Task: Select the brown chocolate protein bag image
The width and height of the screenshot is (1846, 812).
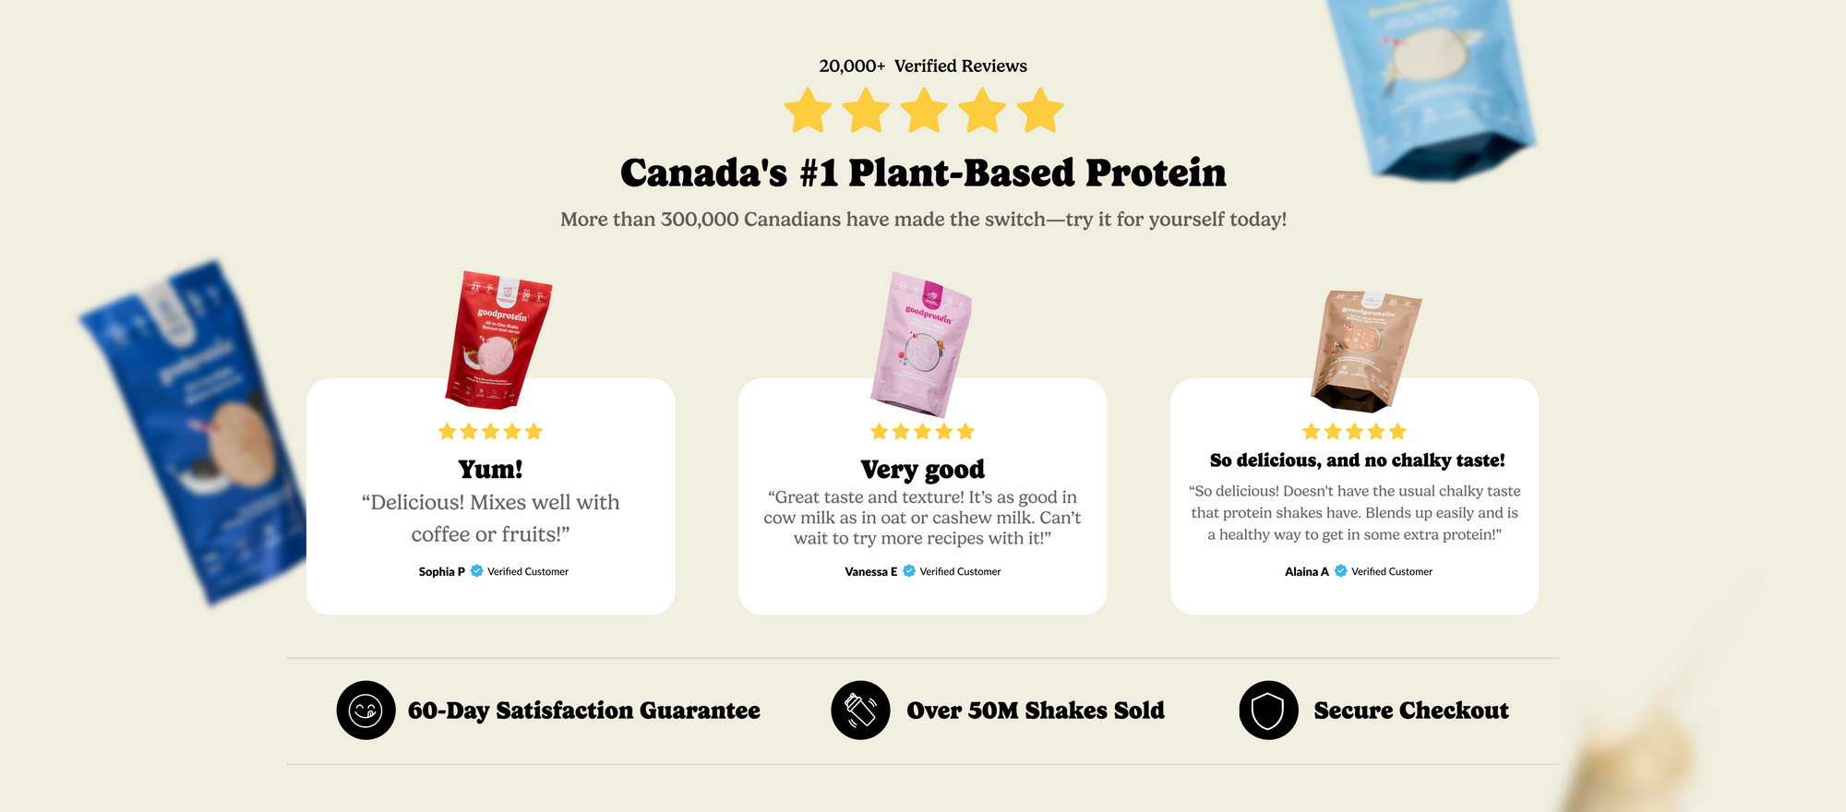Action: [1363, 349]
